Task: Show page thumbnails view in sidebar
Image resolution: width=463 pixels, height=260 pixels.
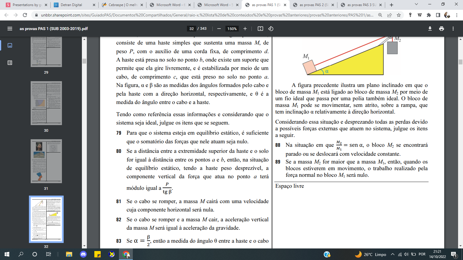Action: point(10,45)
